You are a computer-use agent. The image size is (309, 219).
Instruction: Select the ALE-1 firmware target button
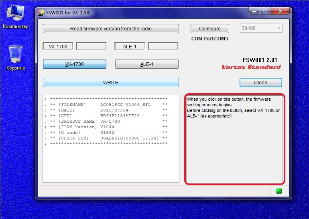pyautogui.click(x=147, y=64)
